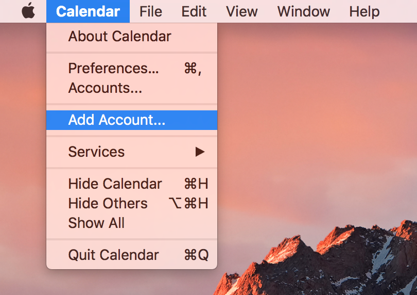The height and width of the screenshot is (295, 417).
Task: Open the Edit menu
Action: click(194, 11)
